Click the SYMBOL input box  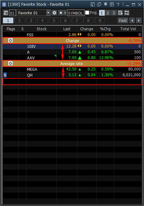tap(76, 13)
